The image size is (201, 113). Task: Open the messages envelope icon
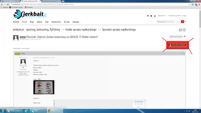[x=151, y=16]
